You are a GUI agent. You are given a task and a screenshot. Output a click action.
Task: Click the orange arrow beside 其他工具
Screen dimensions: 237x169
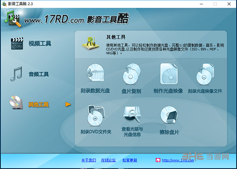[x=68, y=104]
